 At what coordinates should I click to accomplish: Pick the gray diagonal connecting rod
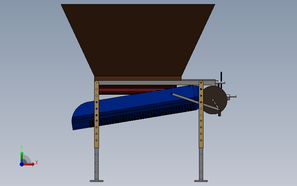(196, 102)
